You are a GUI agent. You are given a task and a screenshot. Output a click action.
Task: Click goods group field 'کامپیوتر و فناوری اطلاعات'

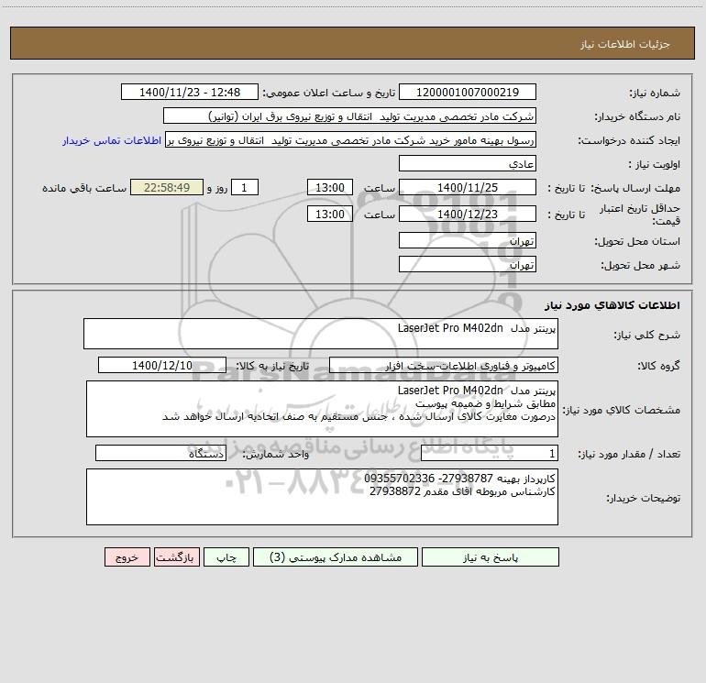point(444,365)
